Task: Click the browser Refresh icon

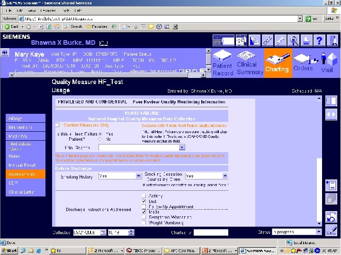Action: 49,26
